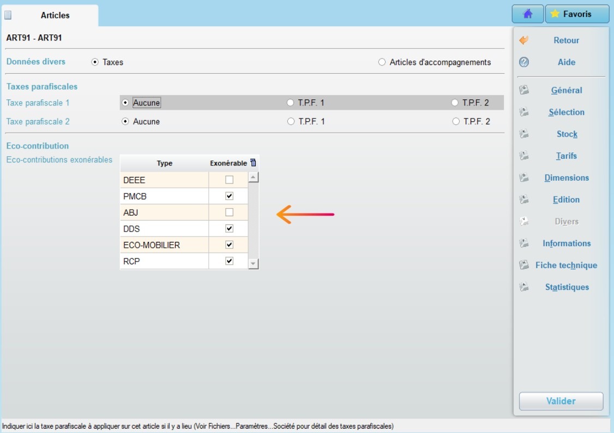
Task: Select T.P.F. 1 for Taxe parafiscale 1
Action: 291,103
